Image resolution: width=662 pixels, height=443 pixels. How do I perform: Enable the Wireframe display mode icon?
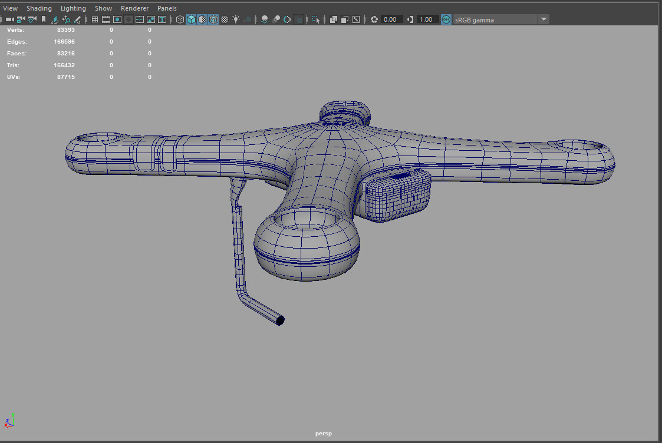180,19
